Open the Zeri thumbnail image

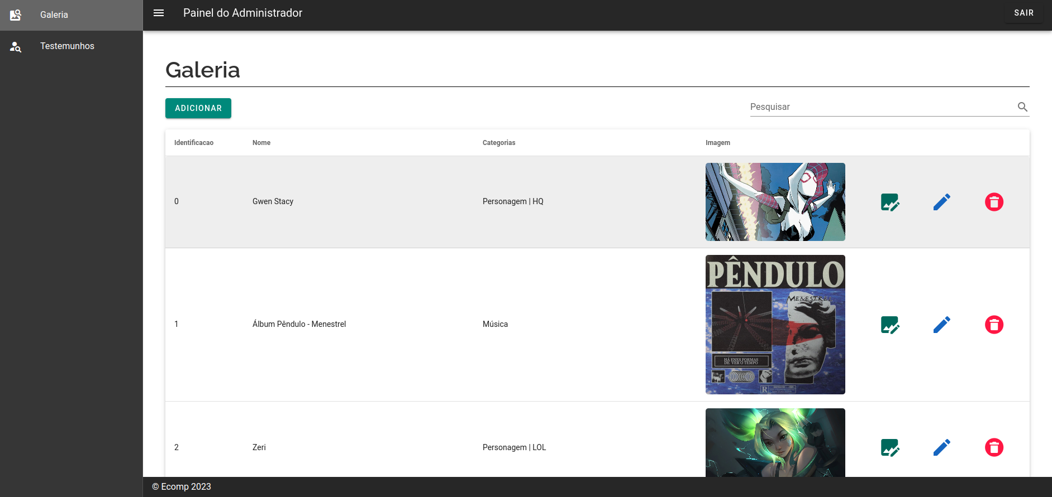[775, 443]
